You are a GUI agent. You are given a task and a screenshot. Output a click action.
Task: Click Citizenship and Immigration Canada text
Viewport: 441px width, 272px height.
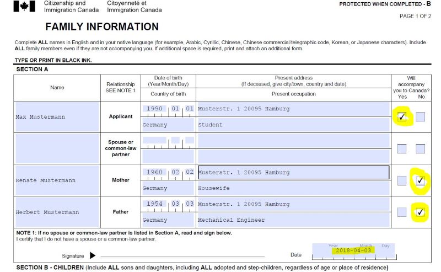[x=71, y=7]
